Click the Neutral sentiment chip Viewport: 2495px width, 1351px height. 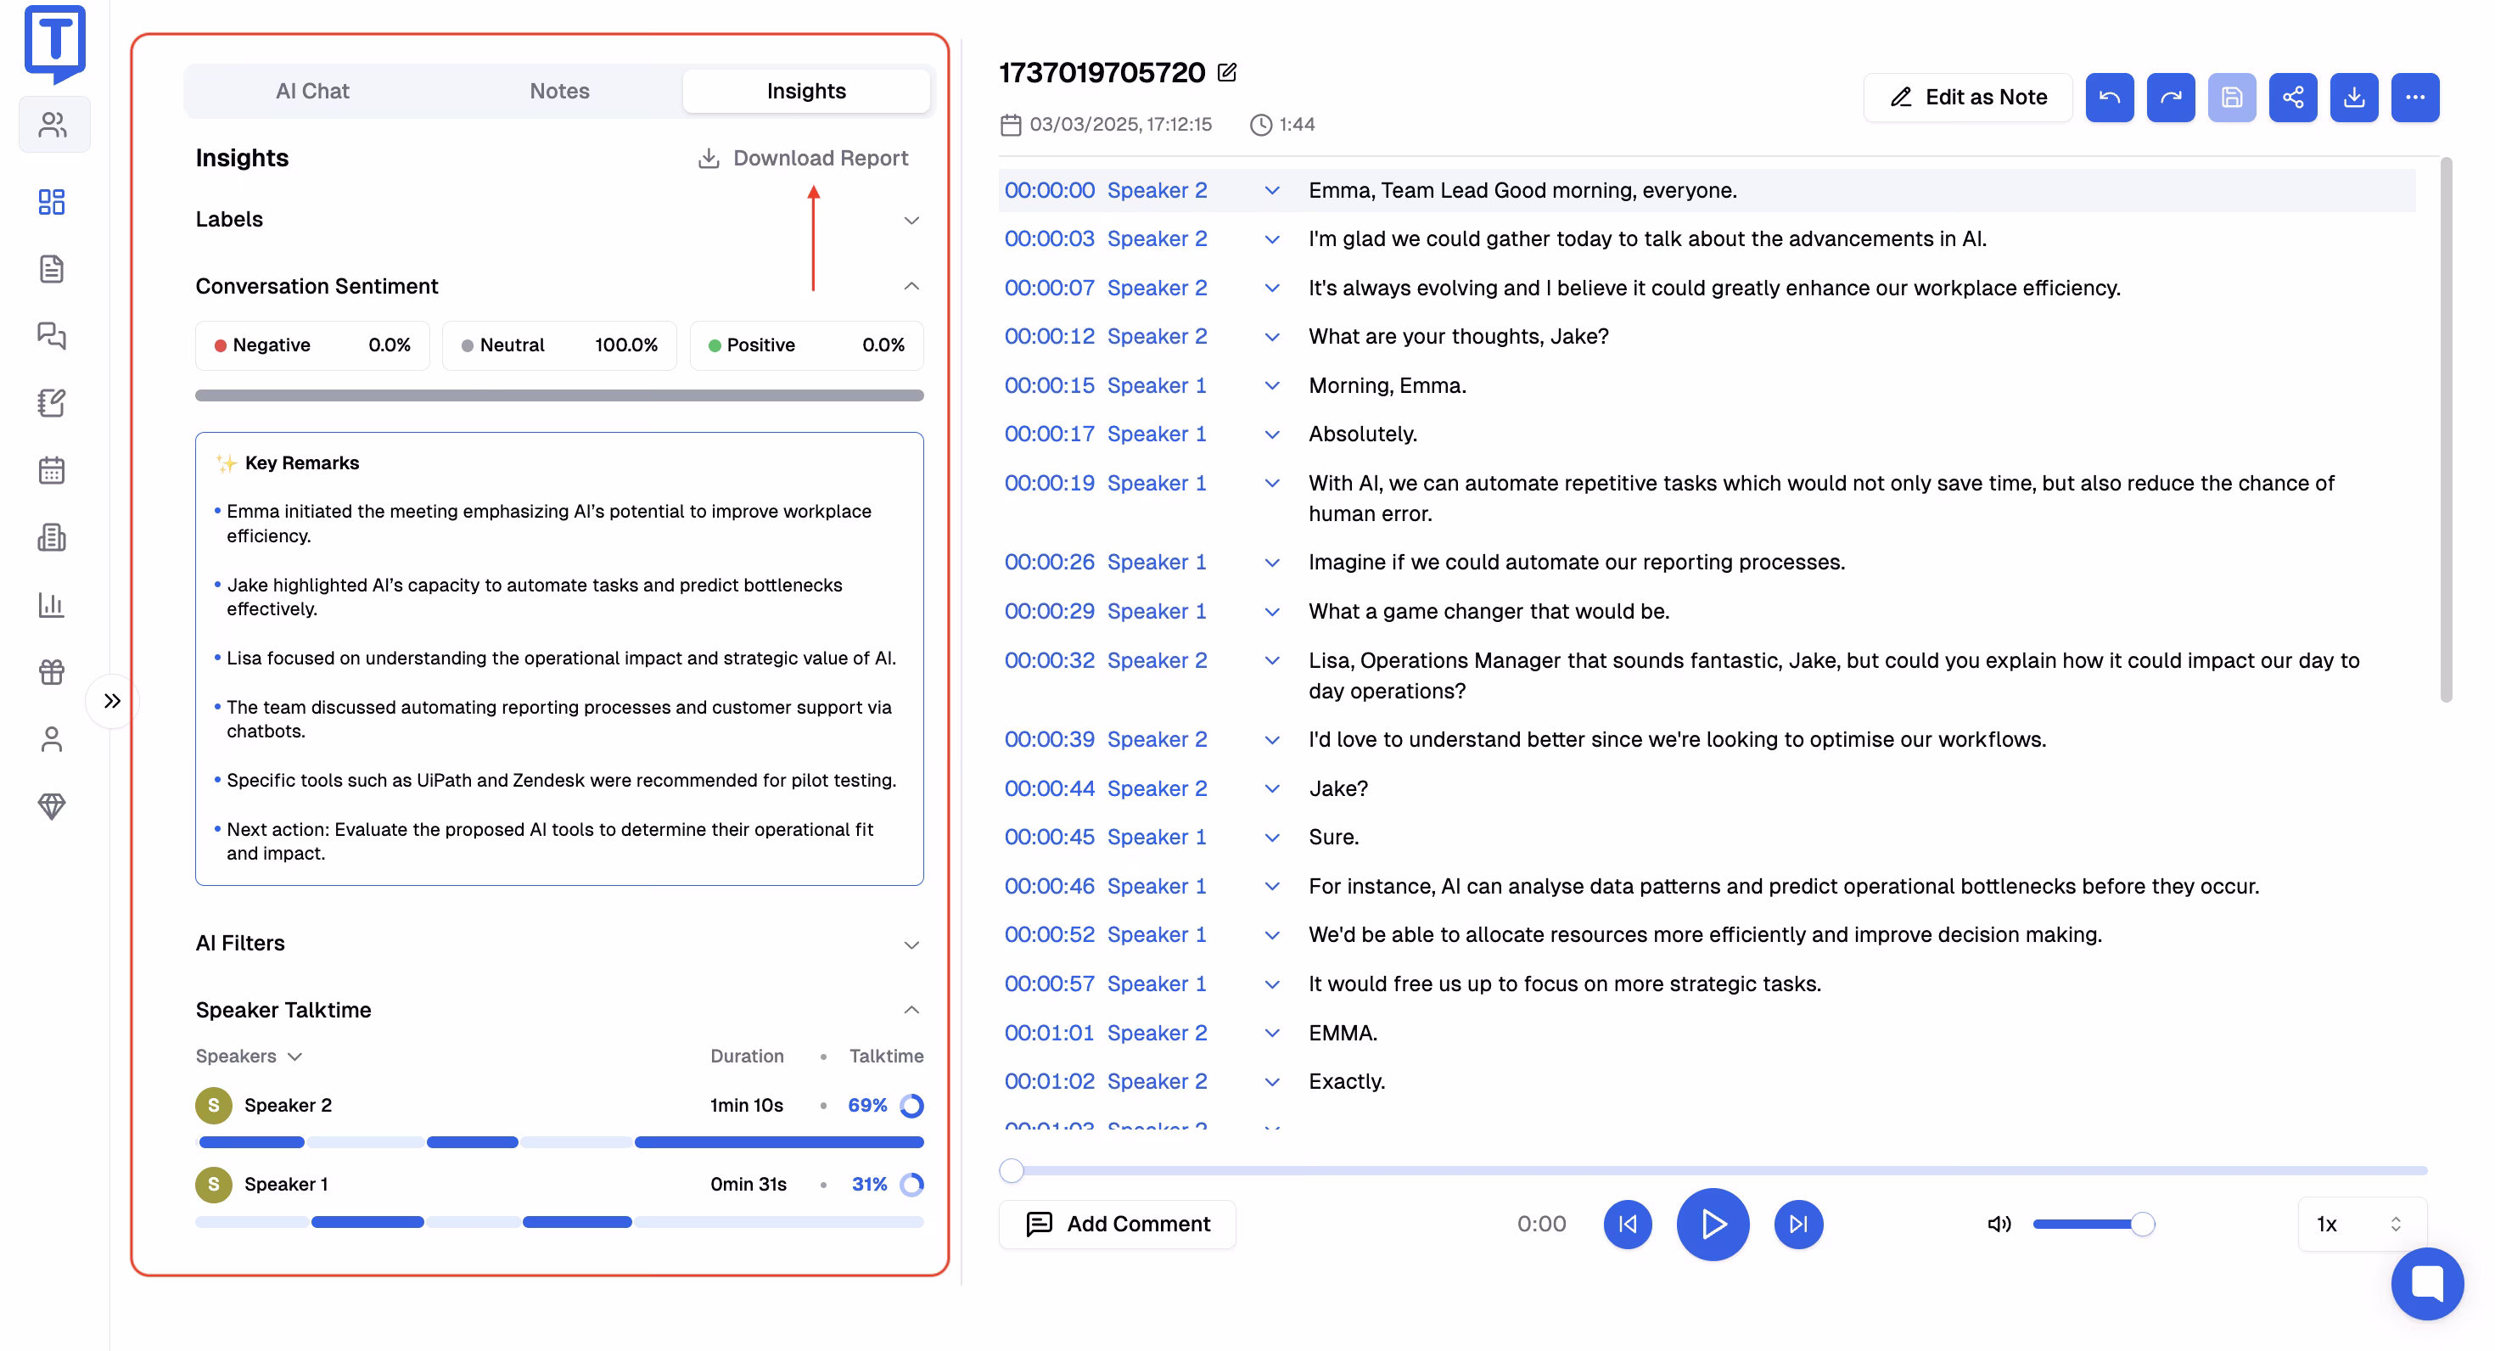(559, 345)
